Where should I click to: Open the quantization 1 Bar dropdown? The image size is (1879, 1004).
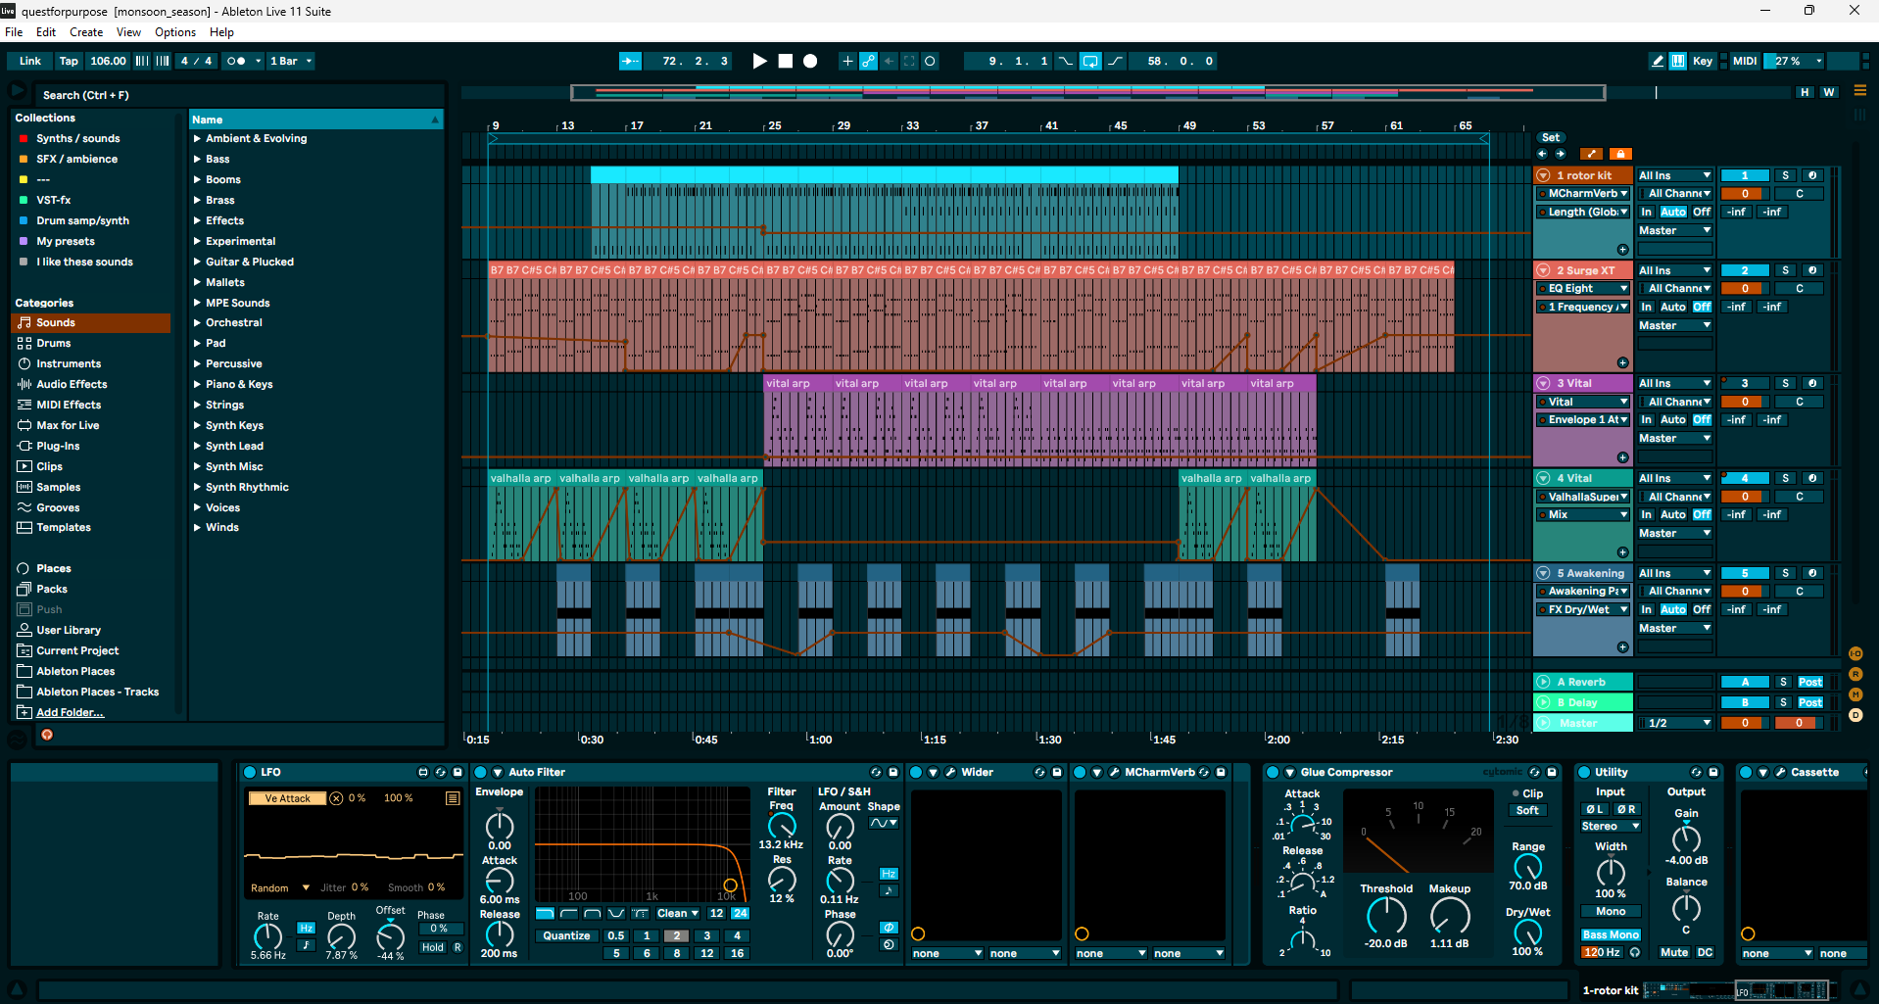coord(291,61)
